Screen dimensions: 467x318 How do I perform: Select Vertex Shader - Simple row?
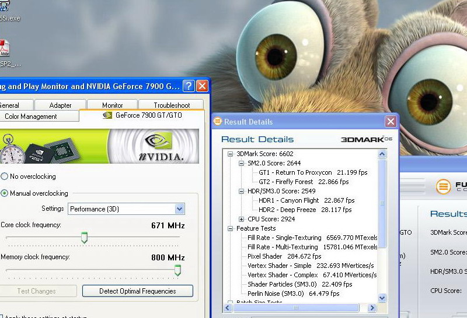(x=311, y=266)
